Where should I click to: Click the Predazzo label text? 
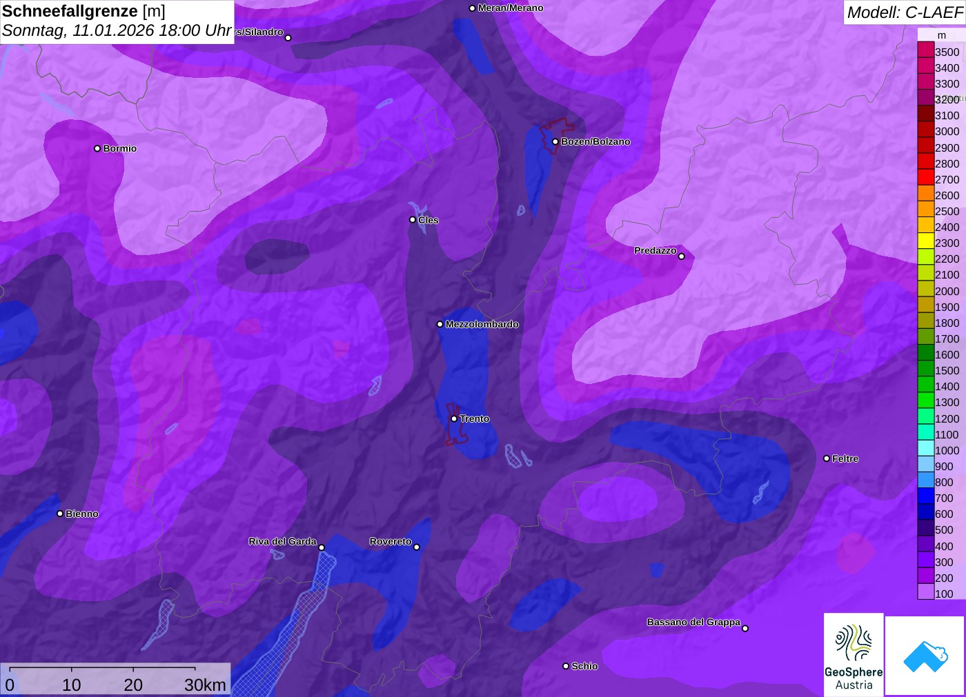point(655,250)
